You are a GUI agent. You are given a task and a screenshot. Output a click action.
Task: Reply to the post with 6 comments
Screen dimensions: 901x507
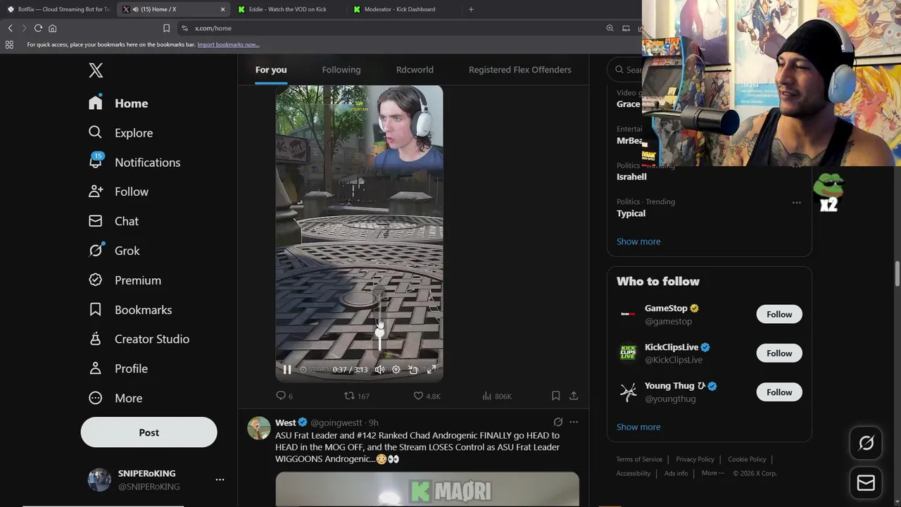click(284, 396)
